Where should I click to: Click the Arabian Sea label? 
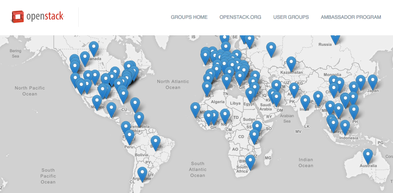point(287,118)
